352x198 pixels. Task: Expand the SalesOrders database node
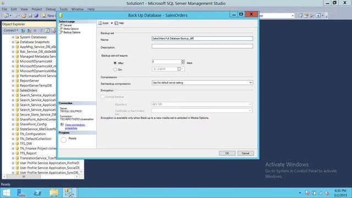pos(13,90)
